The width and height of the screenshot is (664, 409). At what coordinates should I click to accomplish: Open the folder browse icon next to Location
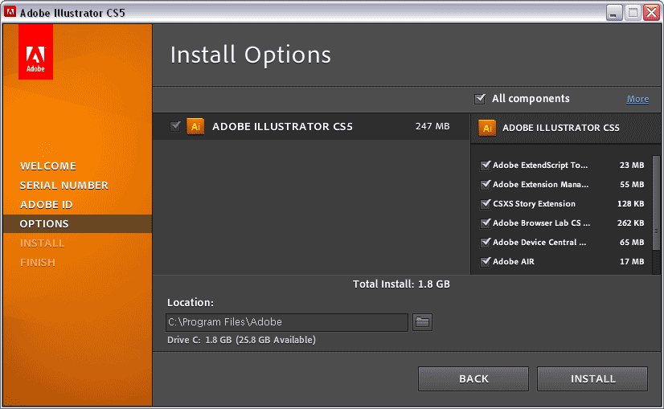coord(422,323)
